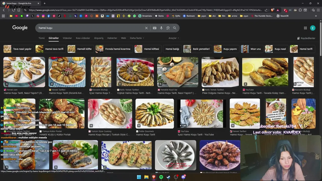Image resolution: width=322 pixels, height=181 pixels.
Task: Open the 'İçsiz Hamsi Kuşu Tarifi - YouTube' video thumbnail
Action: (x=202, y=114)
